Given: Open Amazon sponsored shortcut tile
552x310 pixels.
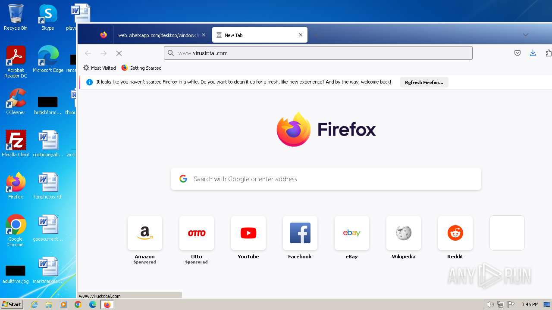Looking at the screenshot, I should point(145,233).
